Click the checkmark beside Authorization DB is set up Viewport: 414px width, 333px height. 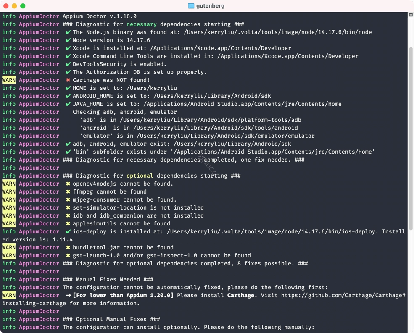(68, 72)
